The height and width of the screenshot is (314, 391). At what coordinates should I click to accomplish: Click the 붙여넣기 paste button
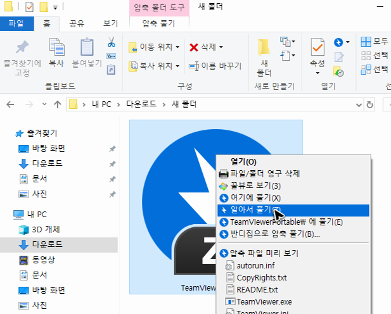87,53
